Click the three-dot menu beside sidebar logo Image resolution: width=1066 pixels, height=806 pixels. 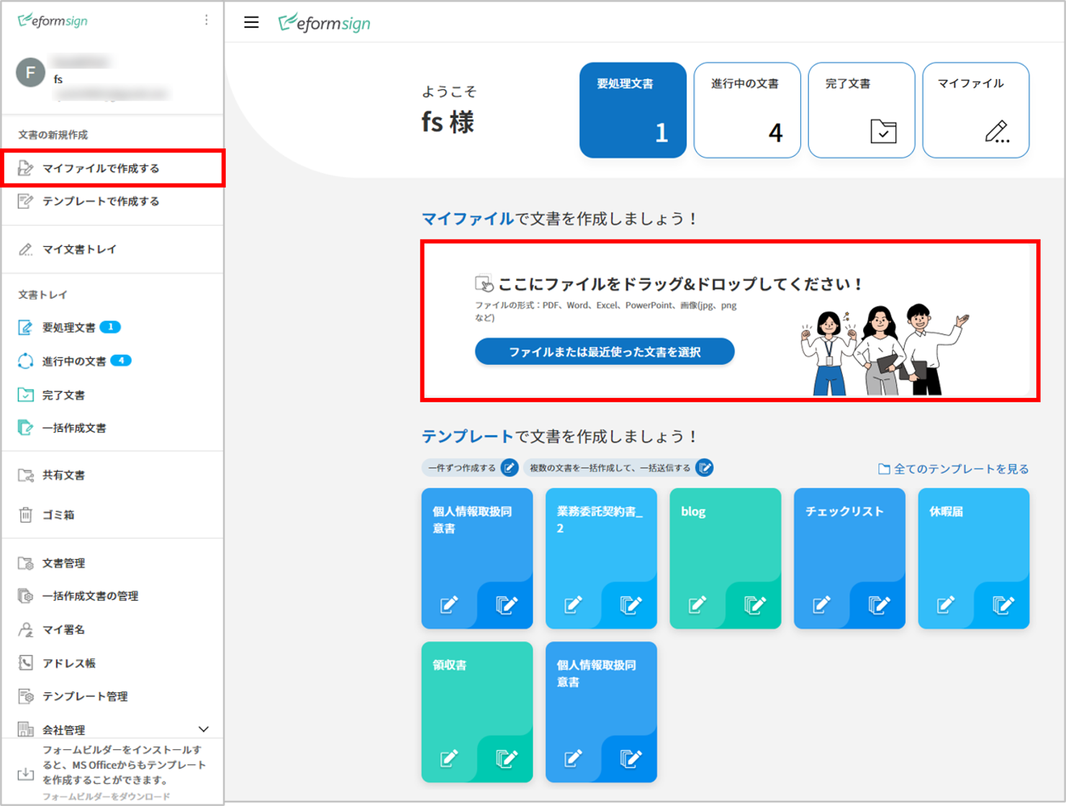207,20
